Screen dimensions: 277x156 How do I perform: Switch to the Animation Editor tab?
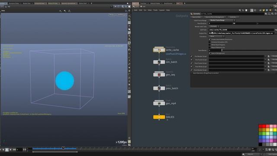14,3
